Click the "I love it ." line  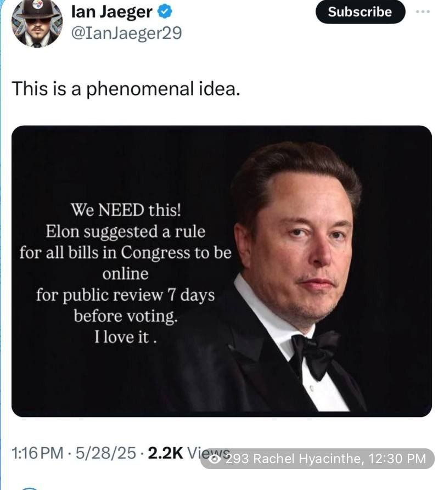point(125,337)
